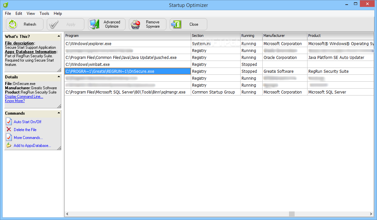Select the jusched.exe Java Update row
The width and height of the screenshot is (377, 220).
(219, 58)
